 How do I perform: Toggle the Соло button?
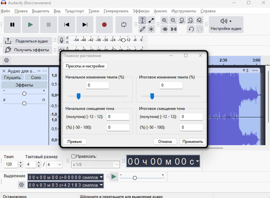(x=36, y=78)
